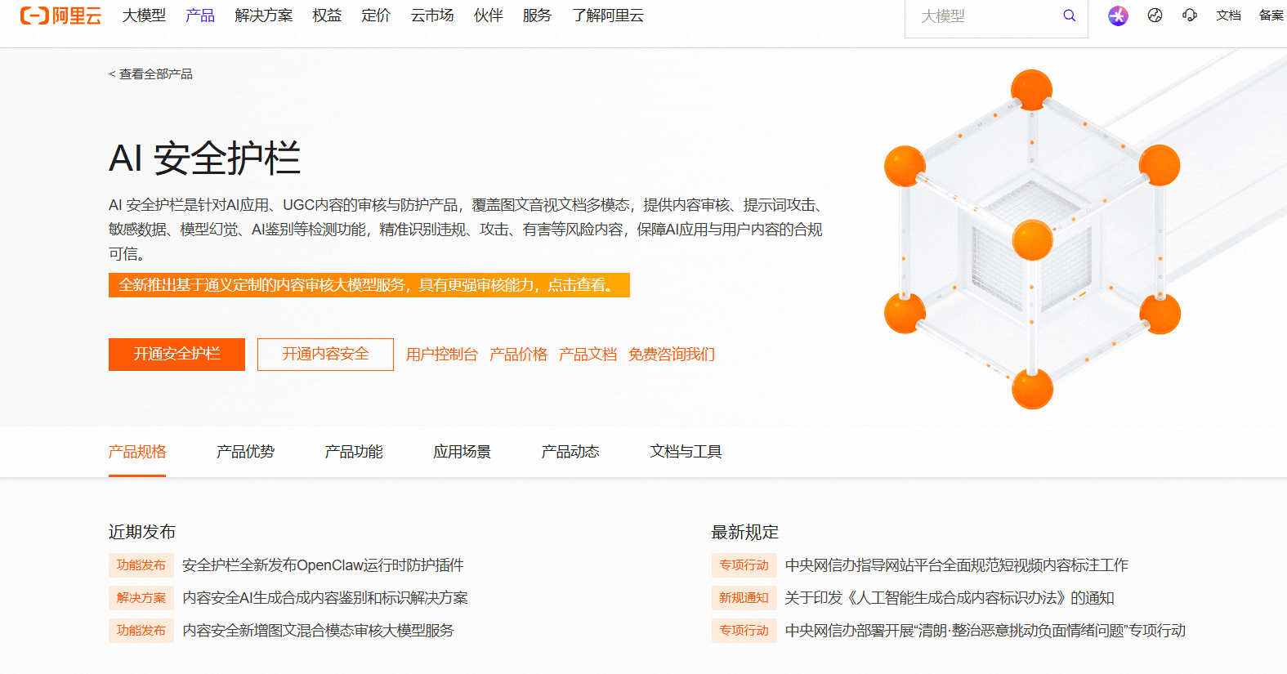The height and width of the screenshot is (674, 1287).
Task: Click the 最新规定 section heading
Action: [x=744, y=533]
